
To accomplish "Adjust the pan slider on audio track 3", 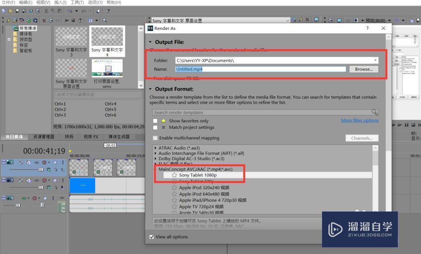I will [x=41, y=205].
